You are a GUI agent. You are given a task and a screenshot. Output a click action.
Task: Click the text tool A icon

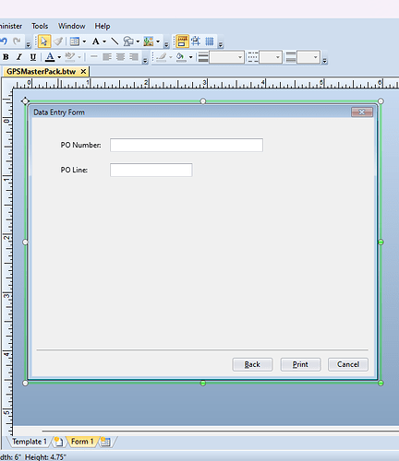(x=96, y=41)
